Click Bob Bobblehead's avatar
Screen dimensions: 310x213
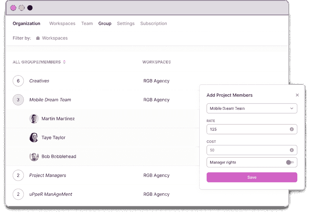pyautogui.click(x=34, y=156)
